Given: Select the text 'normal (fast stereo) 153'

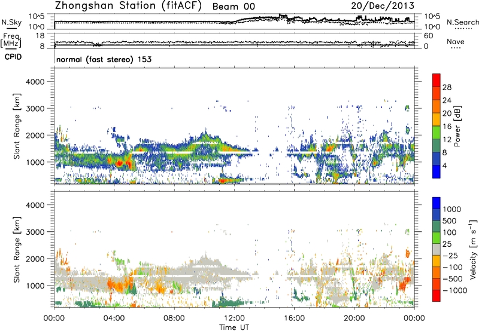Looking at the screenshot, I should tap(104, 59).
